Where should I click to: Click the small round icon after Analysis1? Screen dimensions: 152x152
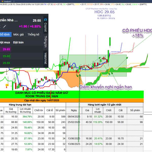tap(14, 2)
